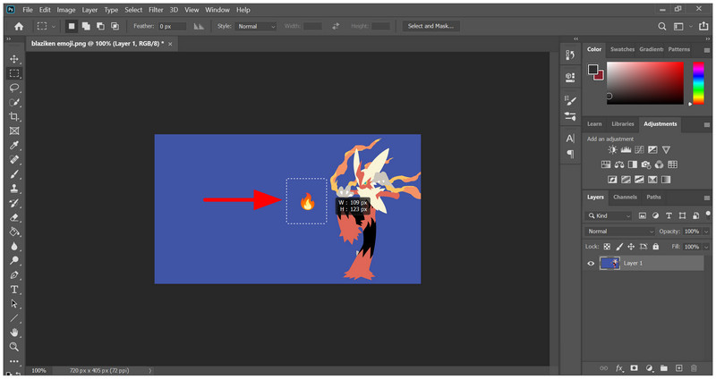Click the Feather input field
Image resolution: width=716 pixels, height=379 pixels.
(x=172, y=27)
